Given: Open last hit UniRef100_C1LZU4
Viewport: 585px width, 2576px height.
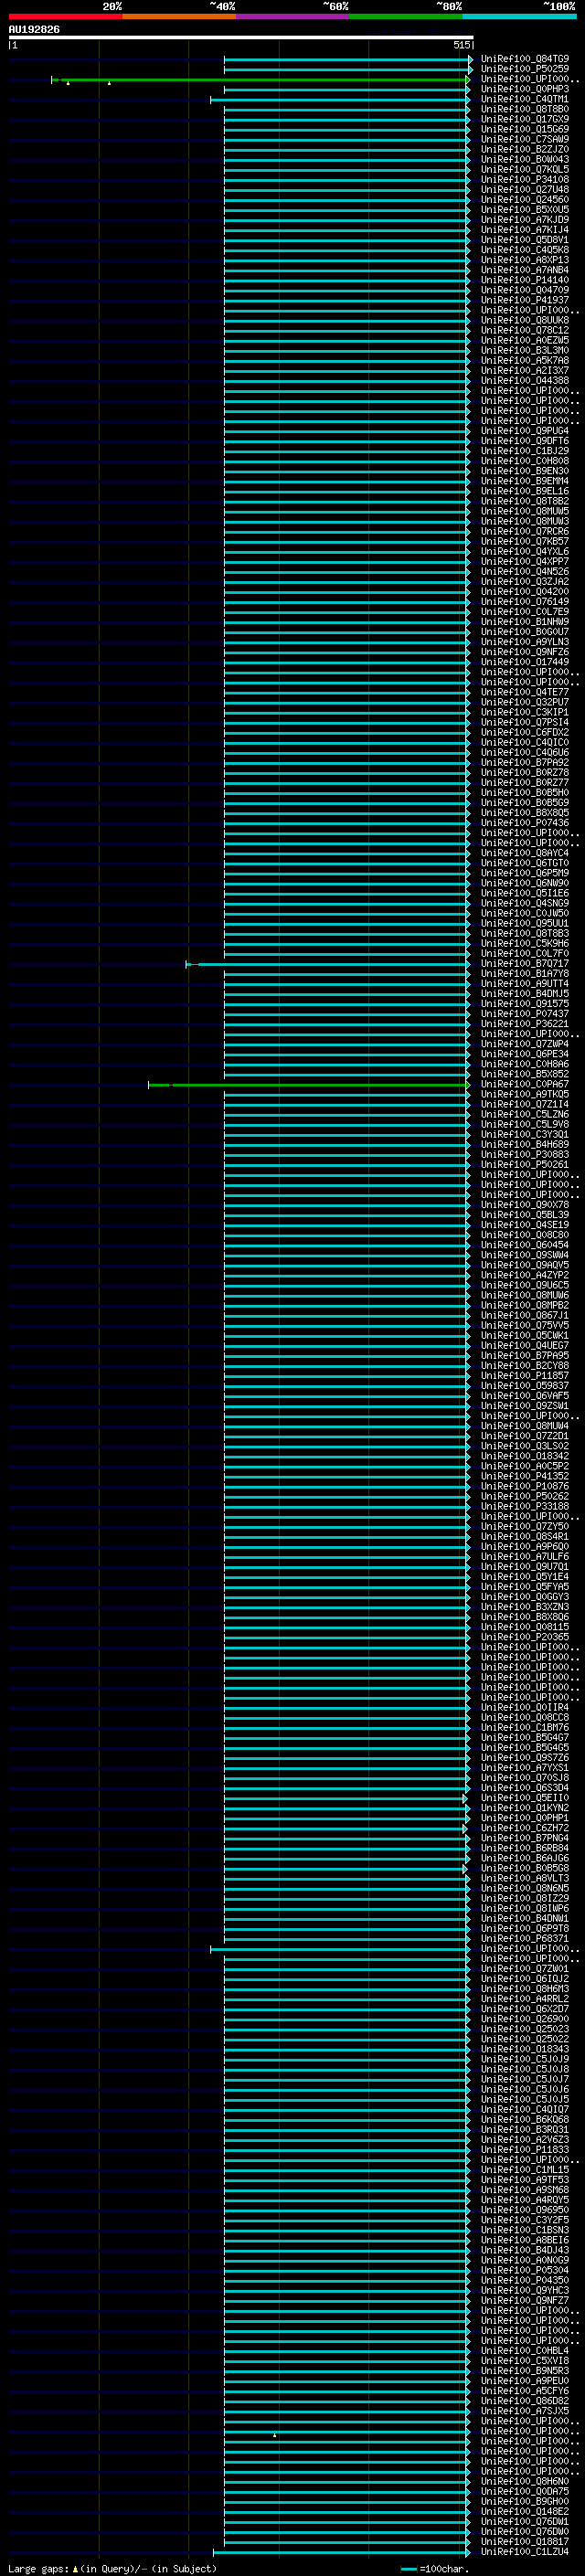Looking at the screenshot, I should tap(524, 2551).
